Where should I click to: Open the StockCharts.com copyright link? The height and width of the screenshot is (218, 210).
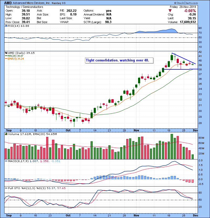tap(186, 3)
